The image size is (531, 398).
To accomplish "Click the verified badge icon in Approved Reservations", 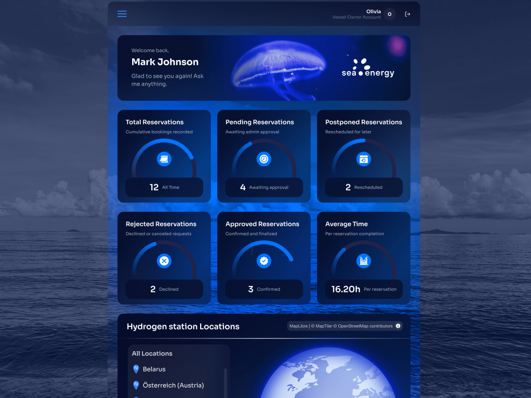I will (x=264, y=261).
